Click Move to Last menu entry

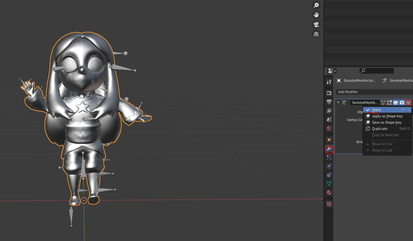coord(387,150)
